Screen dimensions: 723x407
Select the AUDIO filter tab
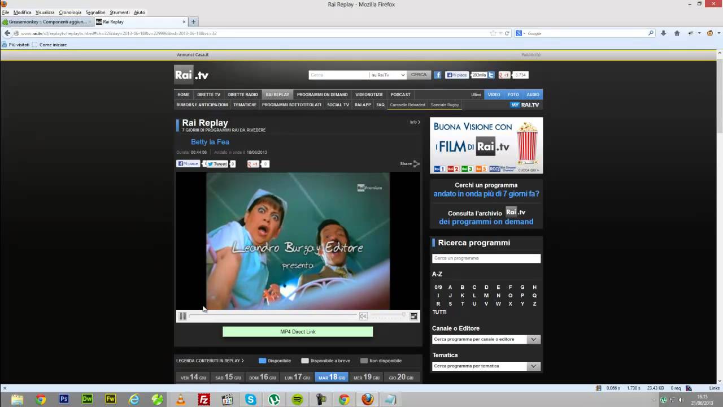point(533,94)
